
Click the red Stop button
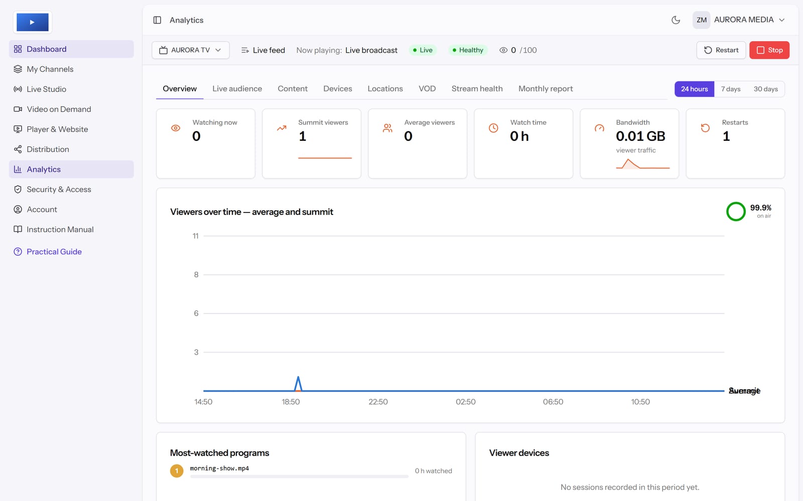[769, 50]
